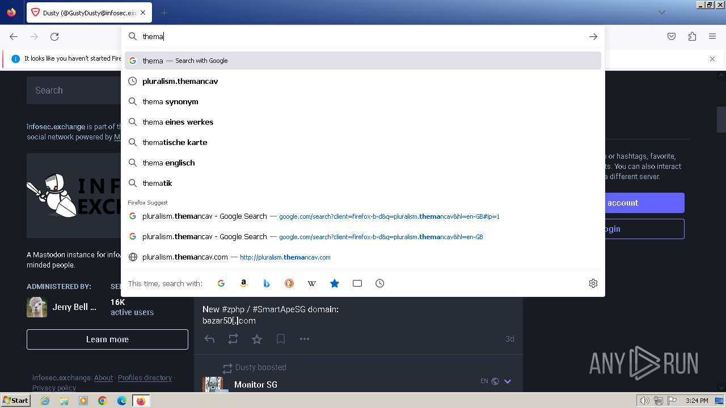Pick 'thema synonym' suggestion
Viewport: 726px width, 408px height.
coord(363,101)
